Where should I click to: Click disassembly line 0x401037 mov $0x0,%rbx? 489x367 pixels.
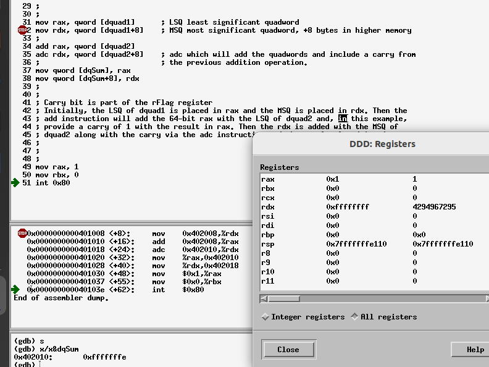tap(124, 282)
